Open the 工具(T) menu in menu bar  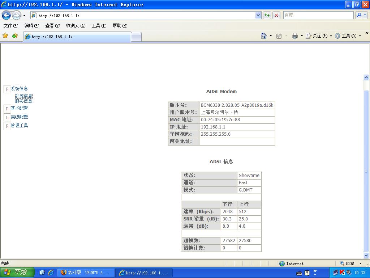click(99, 26)
